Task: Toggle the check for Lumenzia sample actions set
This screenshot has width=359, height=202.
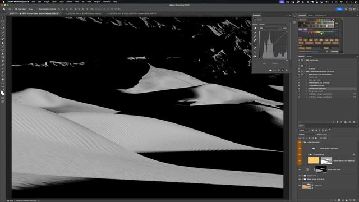Action: coord(299,72)
